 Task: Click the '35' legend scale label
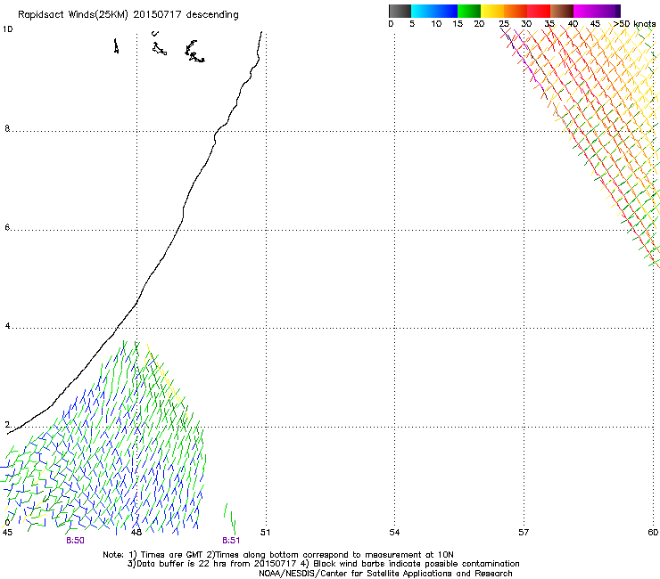point(549,24)
